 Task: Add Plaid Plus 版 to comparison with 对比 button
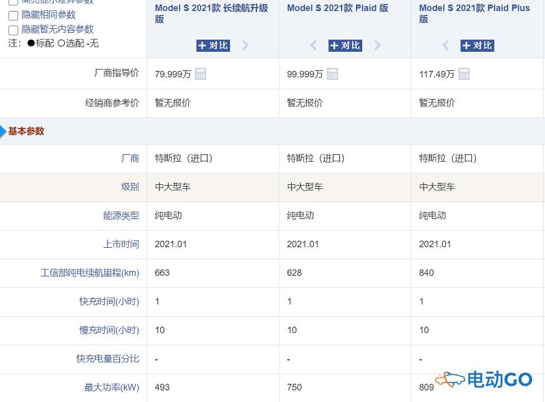tap(477, 46)
